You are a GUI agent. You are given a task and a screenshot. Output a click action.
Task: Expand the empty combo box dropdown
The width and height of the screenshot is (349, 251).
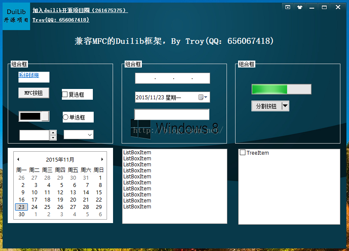pos(90,135)
